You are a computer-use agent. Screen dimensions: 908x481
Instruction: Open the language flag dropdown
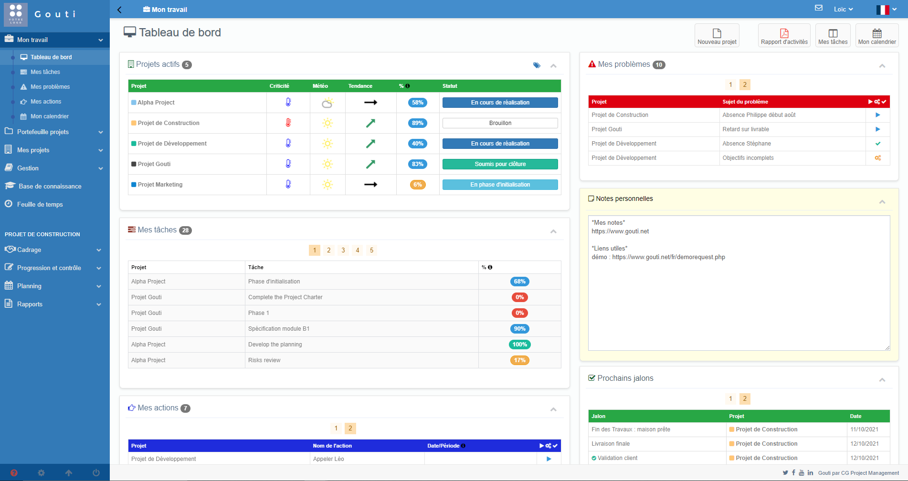coord(886,10)
